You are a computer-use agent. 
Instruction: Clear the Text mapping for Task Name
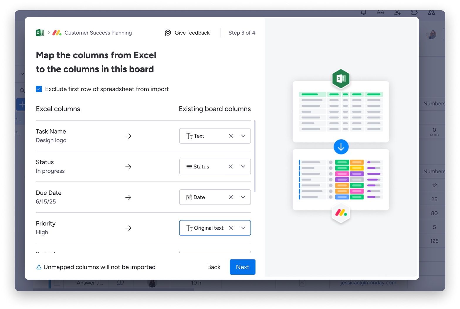pos(231,136)
